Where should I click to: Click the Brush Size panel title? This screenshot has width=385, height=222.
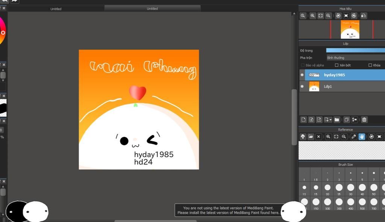click(346, 165)
